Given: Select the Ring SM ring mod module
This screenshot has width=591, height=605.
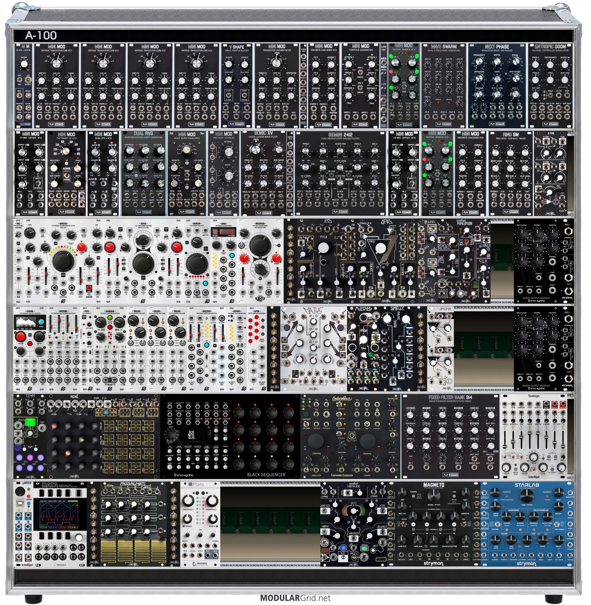Looking at the screenshot, I should click(511, 173).
